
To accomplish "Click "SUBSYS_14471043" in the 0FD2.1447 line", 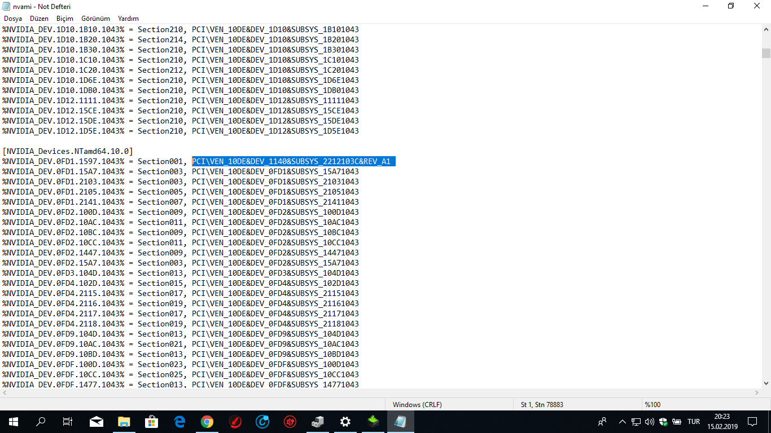I will pyautogui.click(x=325, y=253).
